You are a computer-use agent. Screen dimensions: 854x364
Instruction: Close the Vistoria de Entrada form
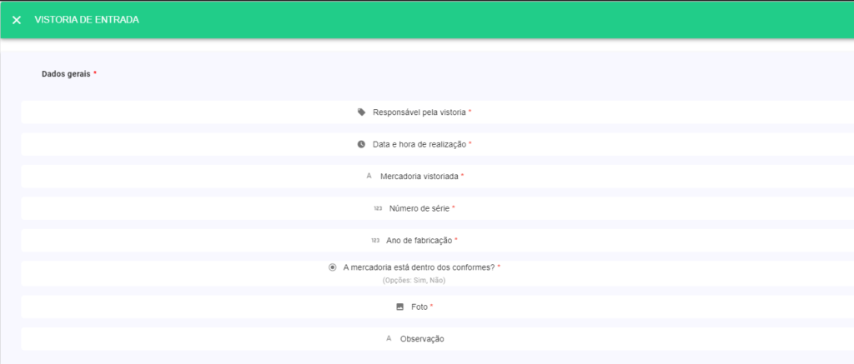click(x=17, y=20)
